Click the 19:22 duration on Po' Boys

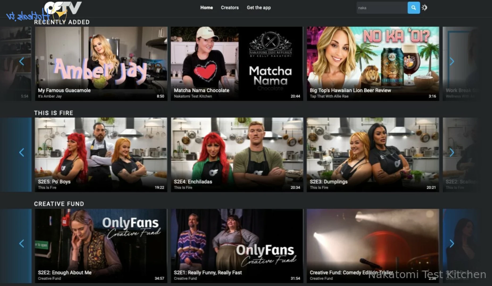(x=159, y=188)
